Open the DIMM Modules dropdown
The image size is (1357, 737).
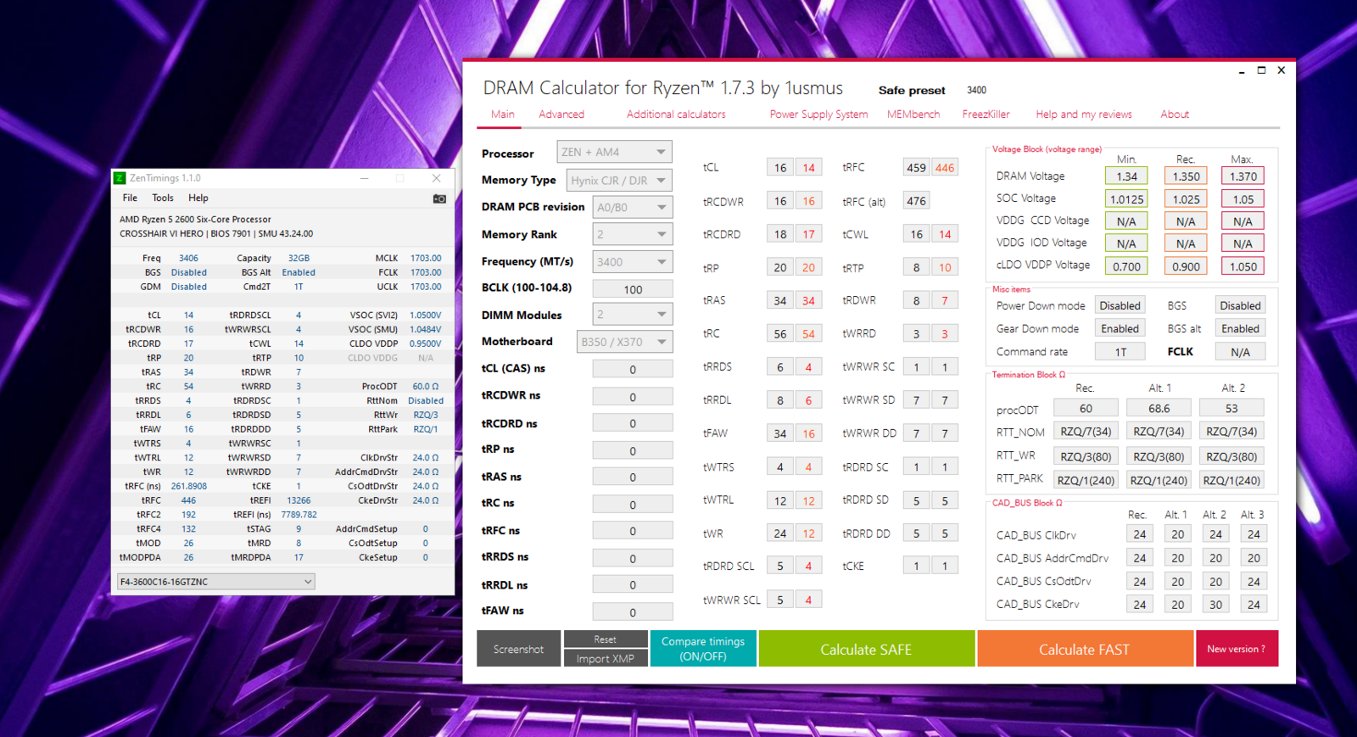coord(632,314)
